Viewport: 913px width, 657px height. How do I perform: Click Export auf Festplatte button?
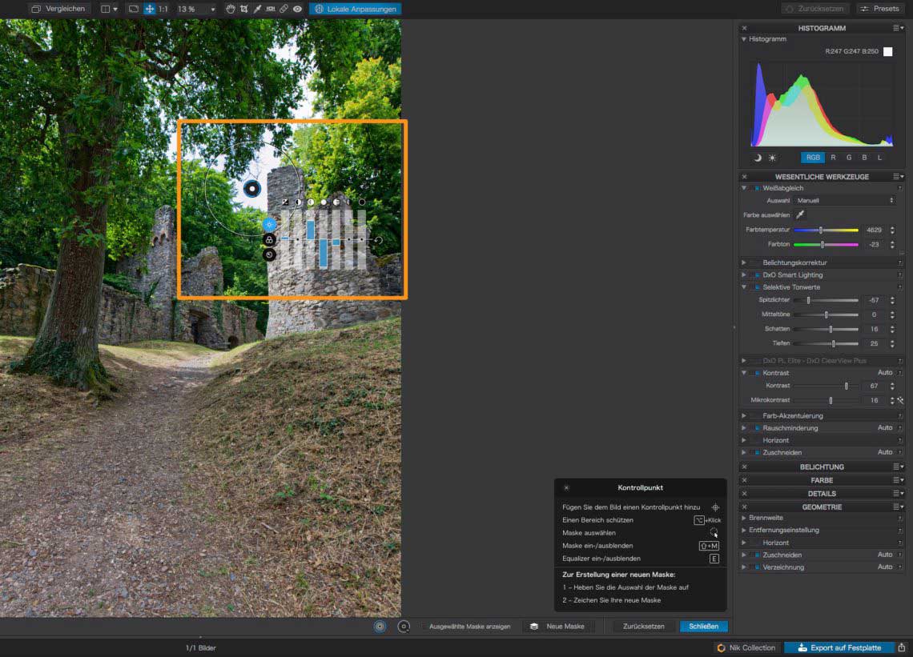[x=838, y=647]
